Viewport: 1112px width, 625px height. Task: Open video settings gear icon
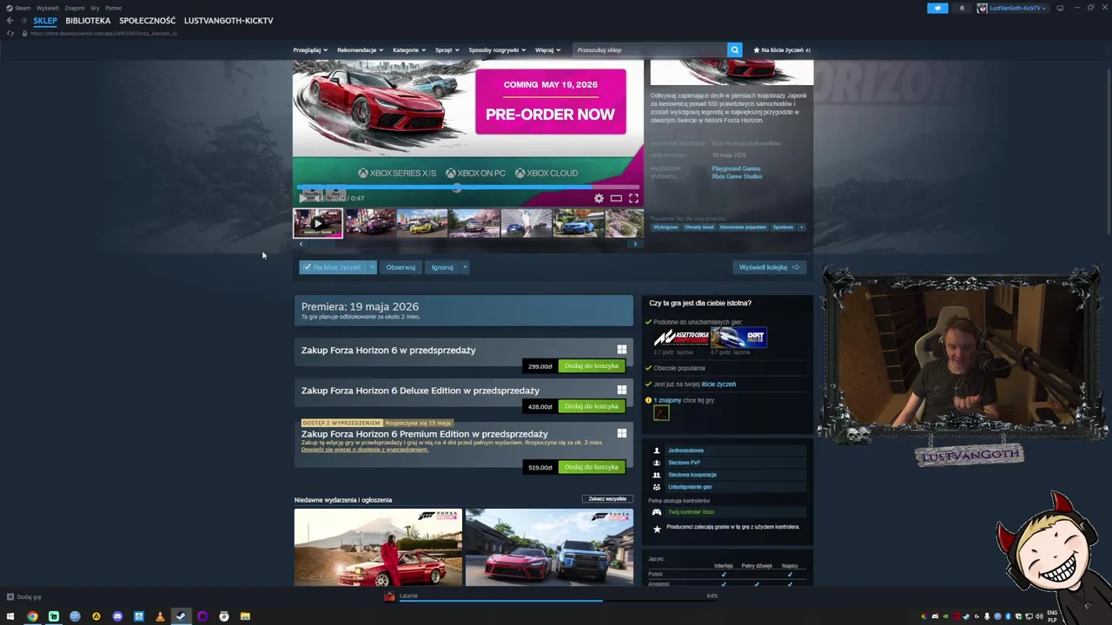click(x=599, y=198)
